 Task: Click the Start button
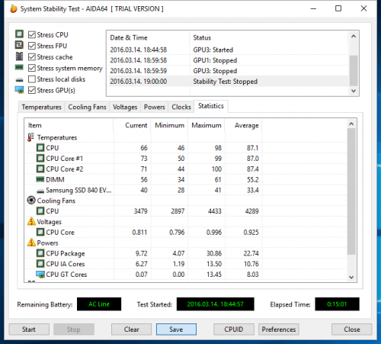click(29, 330)
